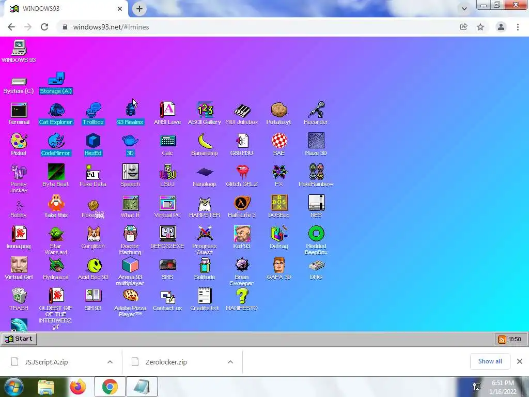Open the FX atom icon
The height and width of the screenshot is (397, 529).
(x=278, y=172)
